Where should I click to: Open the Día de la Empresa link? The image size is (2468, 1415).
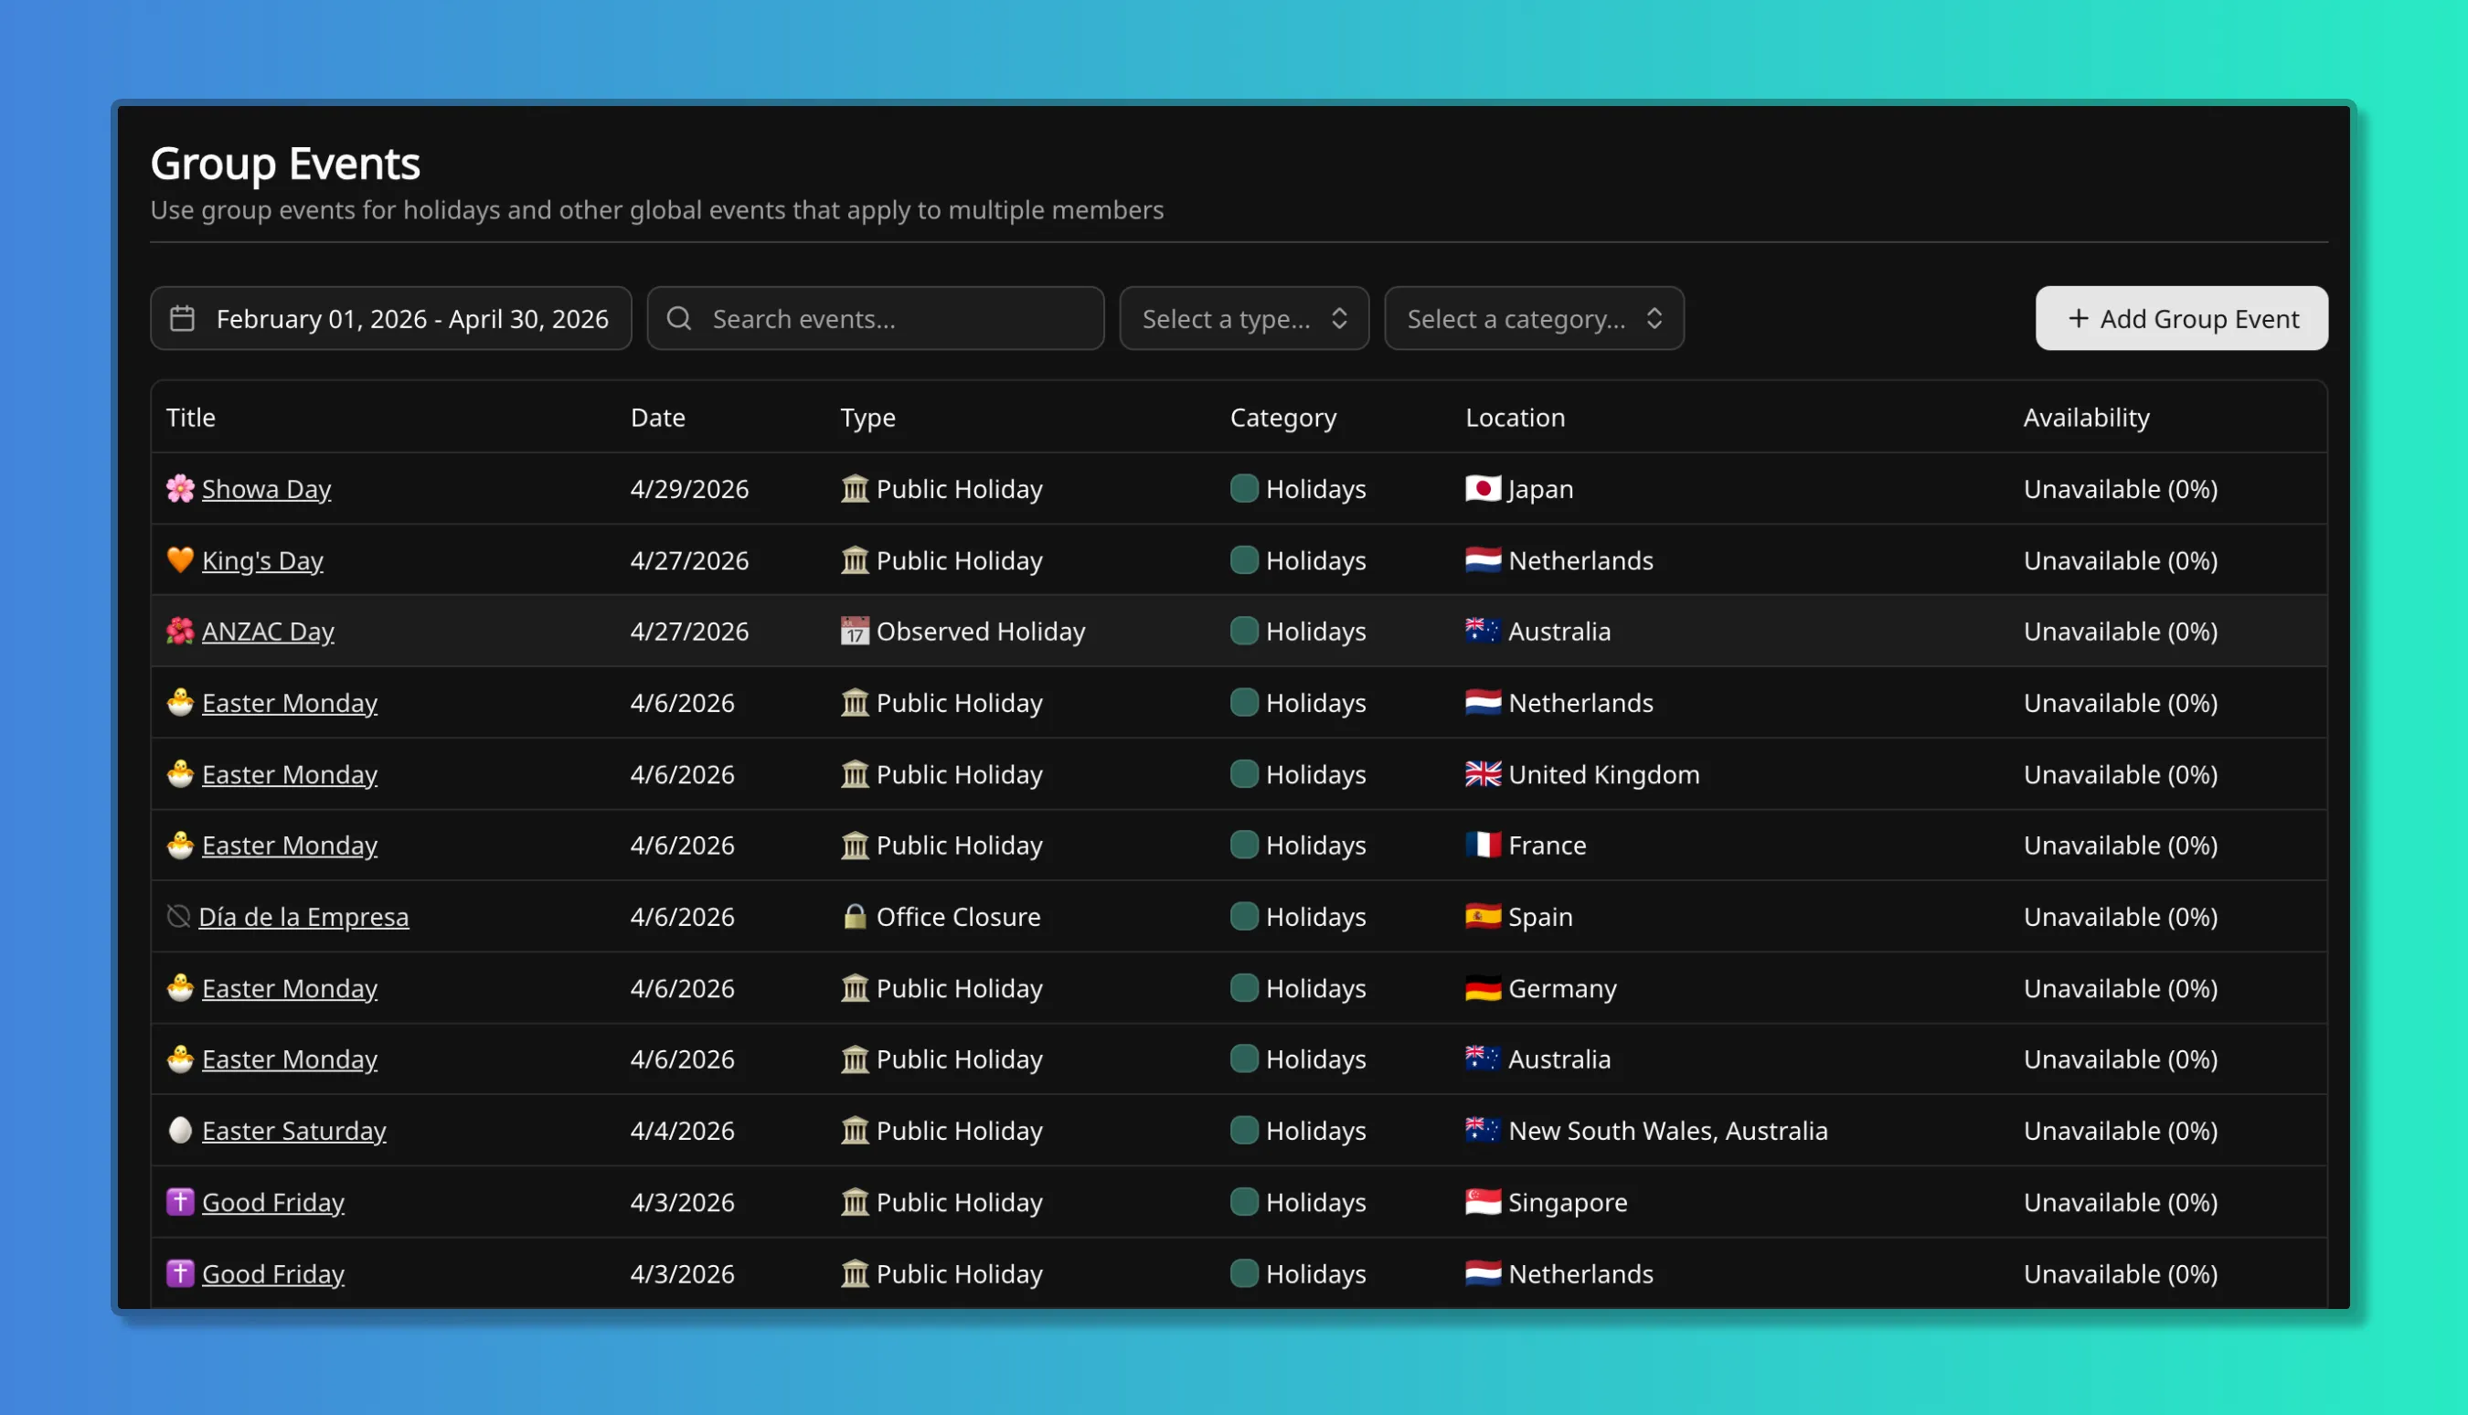point(303,917)
